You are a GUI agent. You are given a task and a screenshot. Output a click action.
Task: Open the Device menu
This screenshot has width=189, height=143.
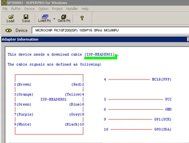tap(29, 9)
